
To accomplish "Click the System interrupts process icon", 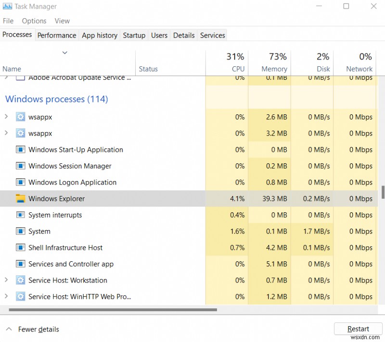I will [x=20, y=215].
